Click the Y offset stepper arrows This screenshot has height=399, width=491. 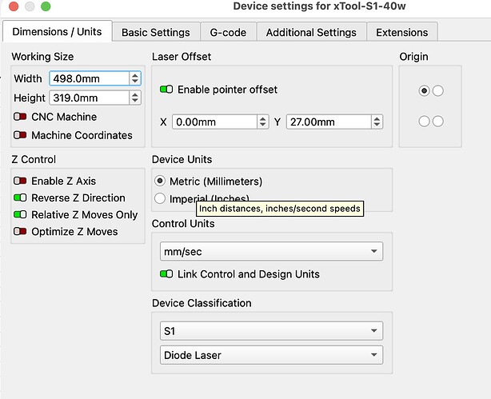click(377, 122)
